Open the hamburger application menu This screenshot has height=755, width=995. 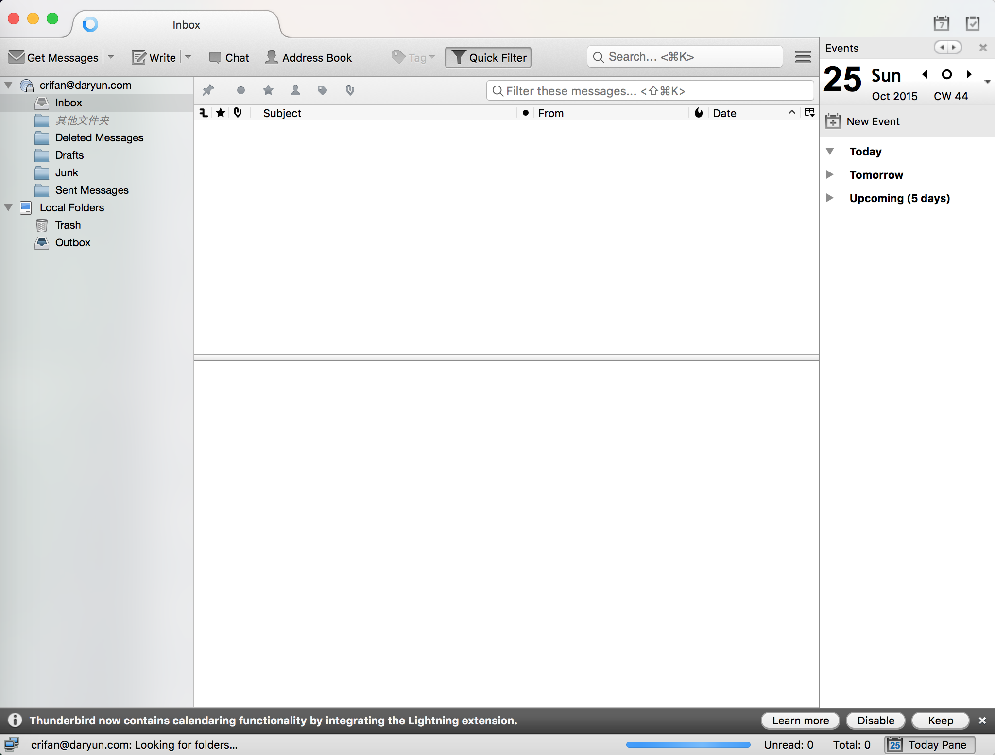click(803, 57)
